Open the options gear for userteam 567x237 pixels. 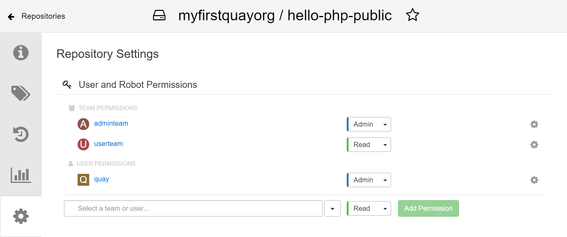534,145
